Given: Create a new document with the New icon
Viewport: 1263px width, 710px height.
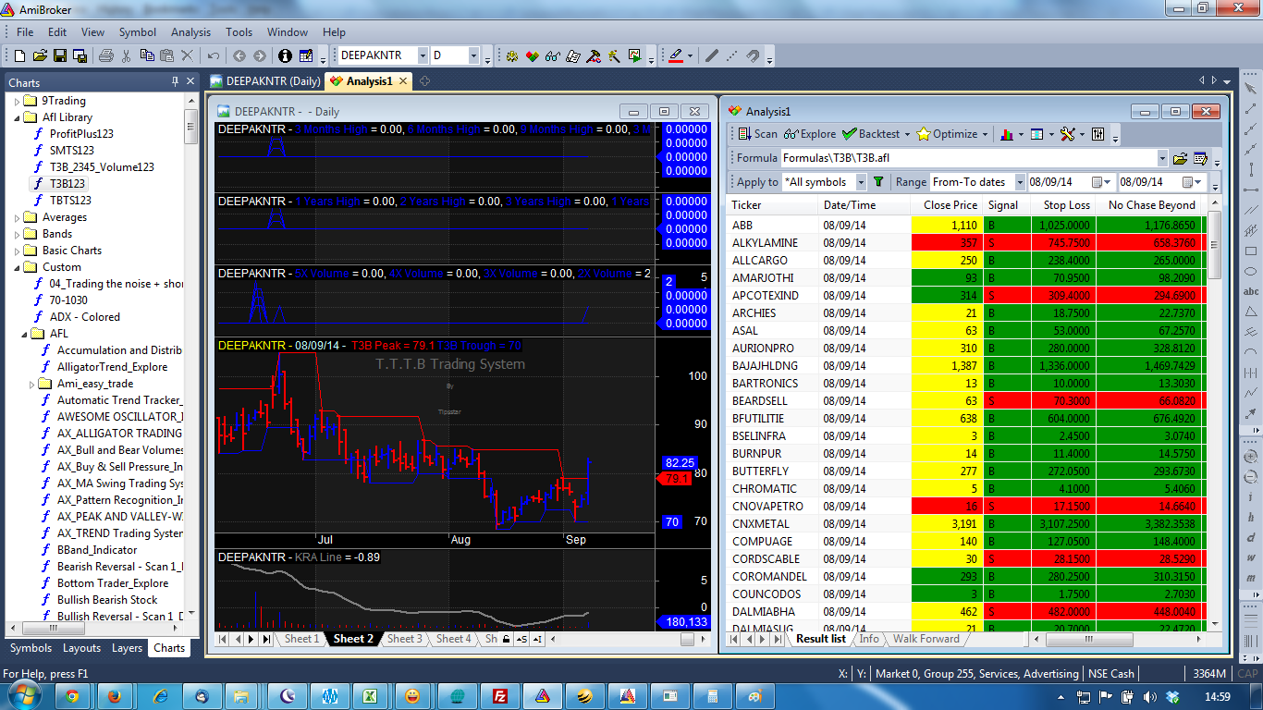Looking at the screenshot, I should pyautogui.click(x=18, y=55).
